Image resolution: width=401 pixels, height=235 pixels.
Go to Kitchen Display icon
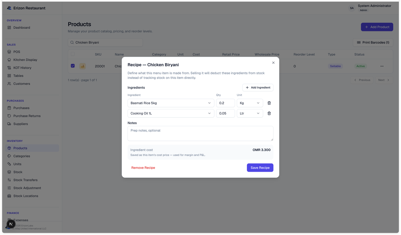click(x=9, y=60)
